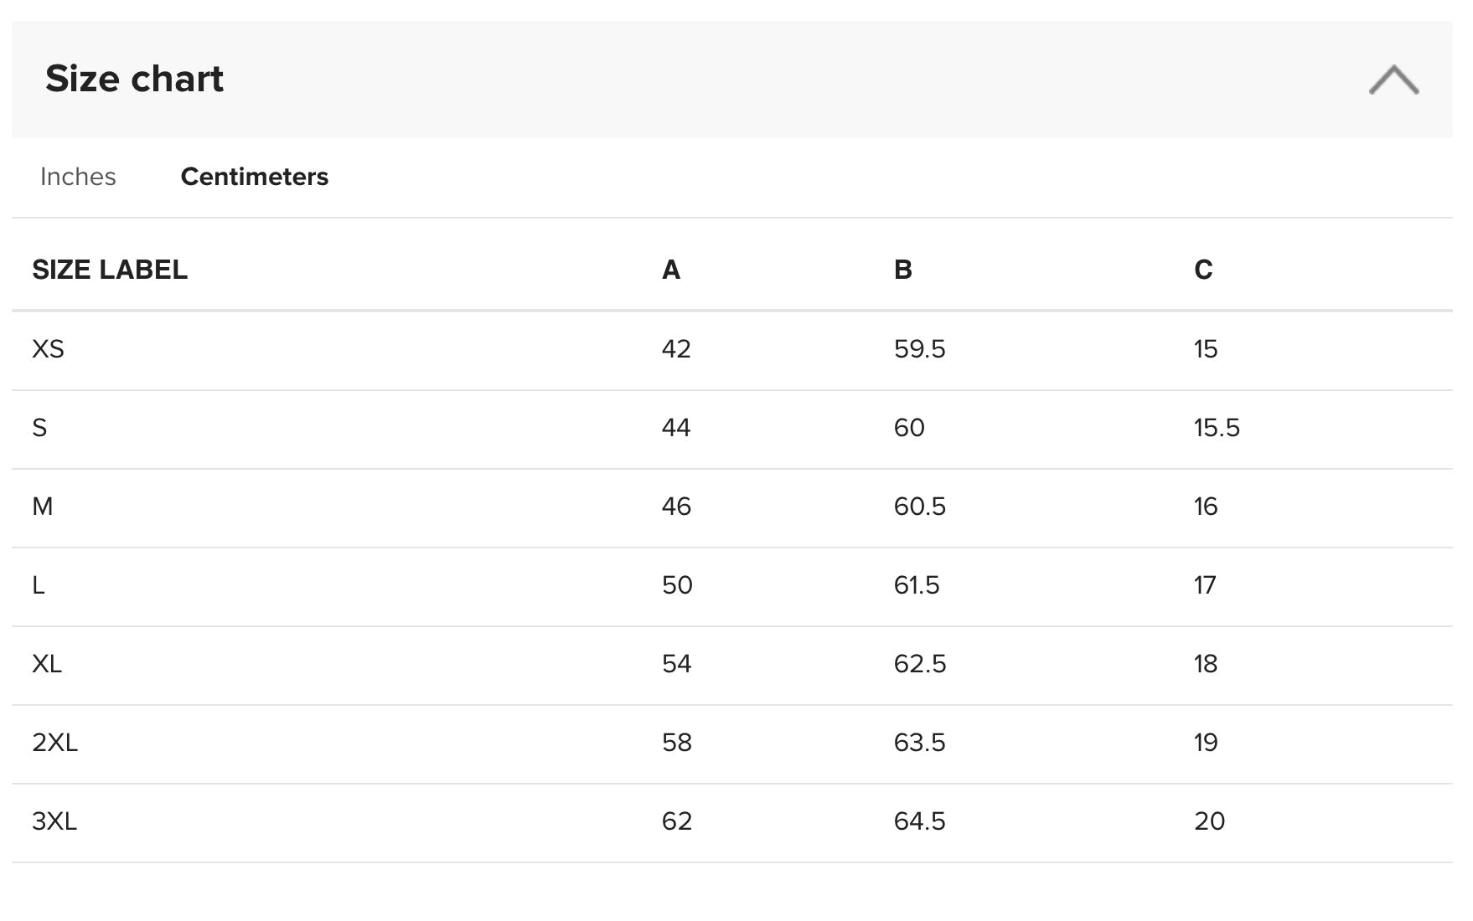Select the S size row label

[x=39, y=428]
